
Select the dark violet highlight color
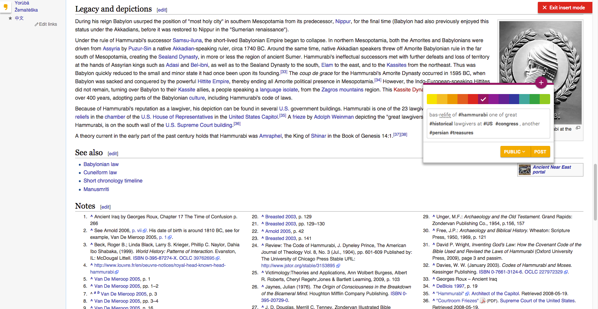tap(504, 99)
